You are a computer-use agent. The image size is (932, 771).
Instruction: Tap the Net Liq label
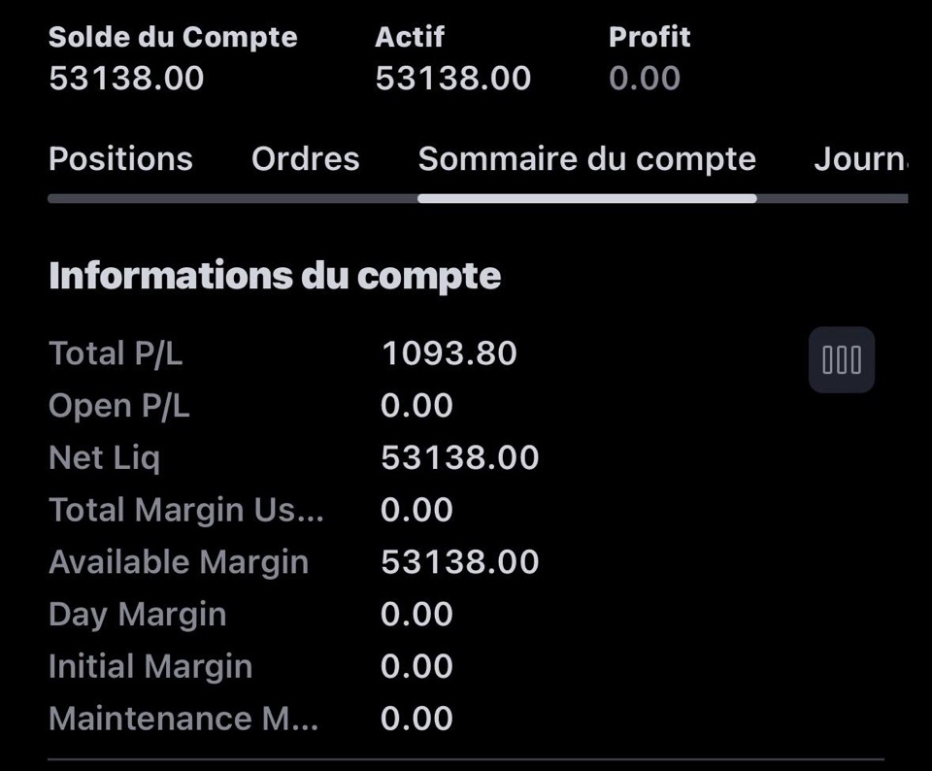pyautogui.click(x=105, y=457)
